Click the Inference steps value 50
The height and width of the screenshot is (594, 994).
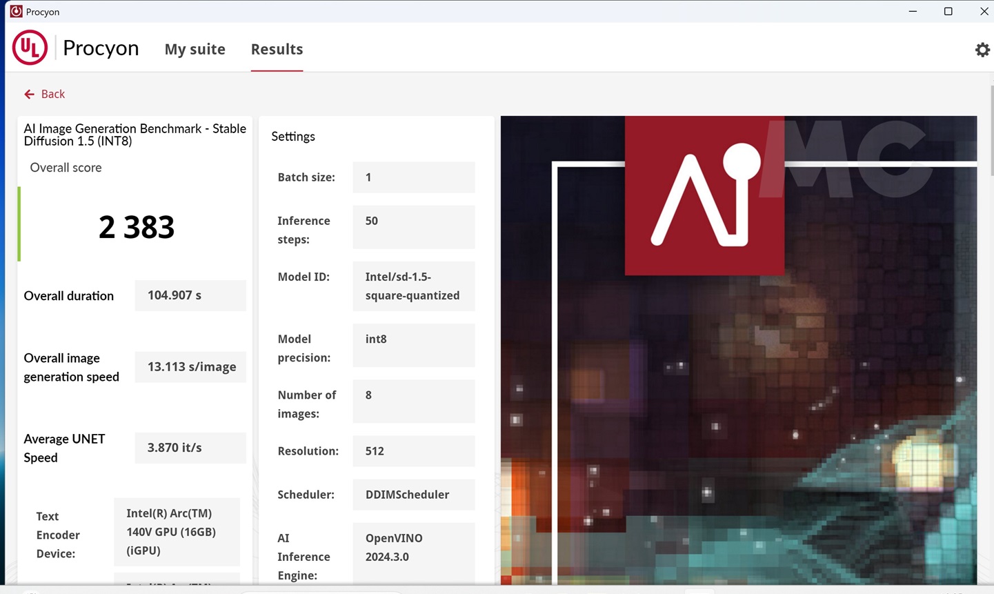413,227
